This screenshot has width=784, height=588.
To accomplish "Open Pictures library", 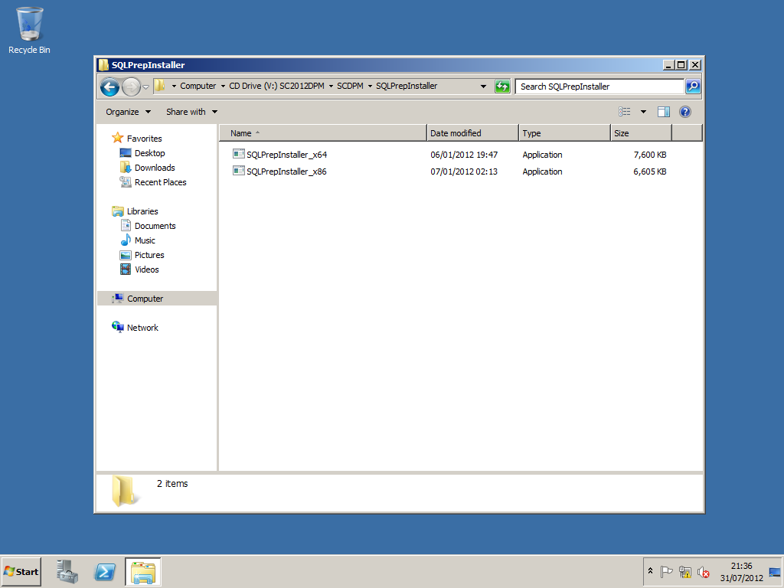I will [149, 254].
